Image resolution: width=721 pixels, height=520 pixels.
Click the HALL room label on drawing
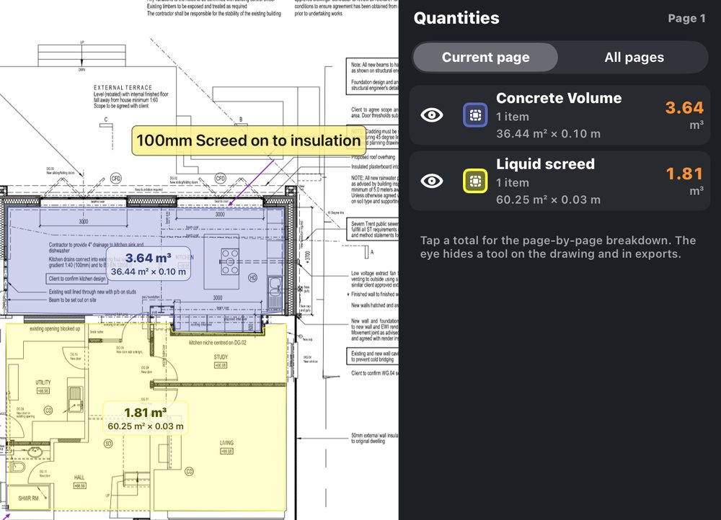pos(79,478)
